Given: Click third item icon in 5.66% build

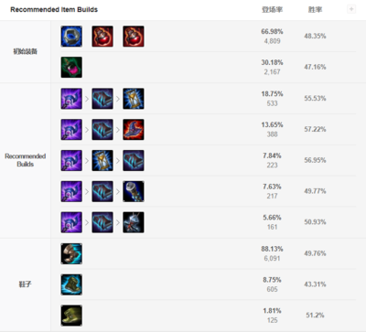Looking at the screenshot, I should click(134, 222).
